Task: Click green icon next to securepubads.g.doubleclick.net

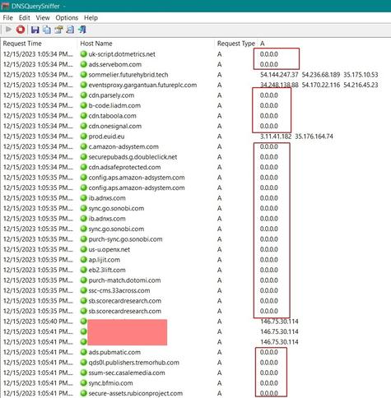Action: tap(83, 157)
